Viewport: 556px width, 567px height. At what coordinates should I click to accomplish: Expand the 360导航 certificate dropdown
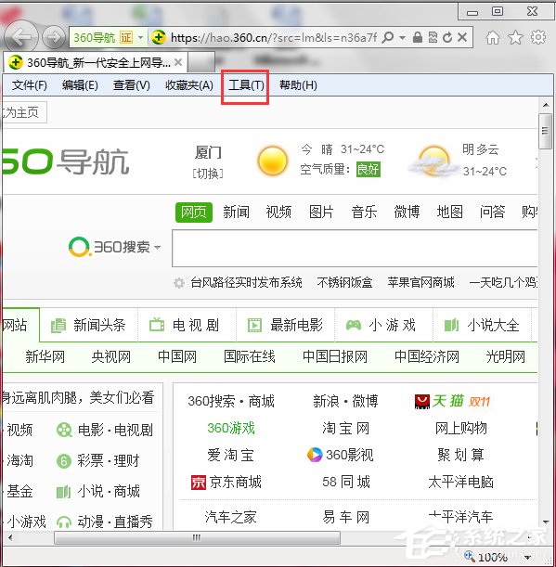(x=140, y=37)
